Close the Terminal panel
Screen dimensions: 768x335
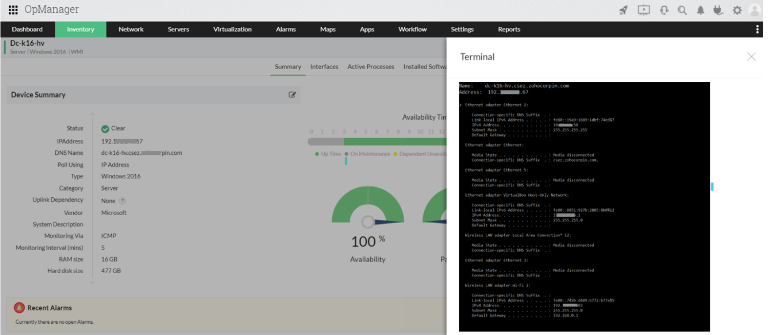click(x=751, y=57)
